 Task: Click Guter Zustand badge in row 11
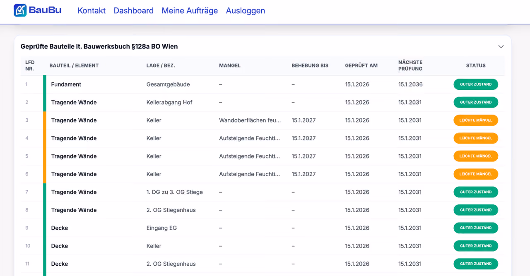[476, 264]
